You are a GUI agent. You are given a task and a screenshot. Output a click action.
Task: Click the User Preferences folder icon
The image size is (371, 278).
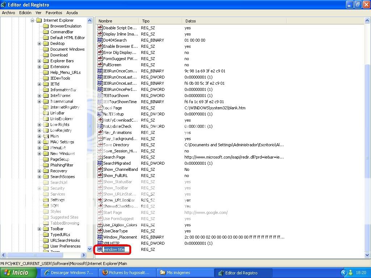pos(46,246)
